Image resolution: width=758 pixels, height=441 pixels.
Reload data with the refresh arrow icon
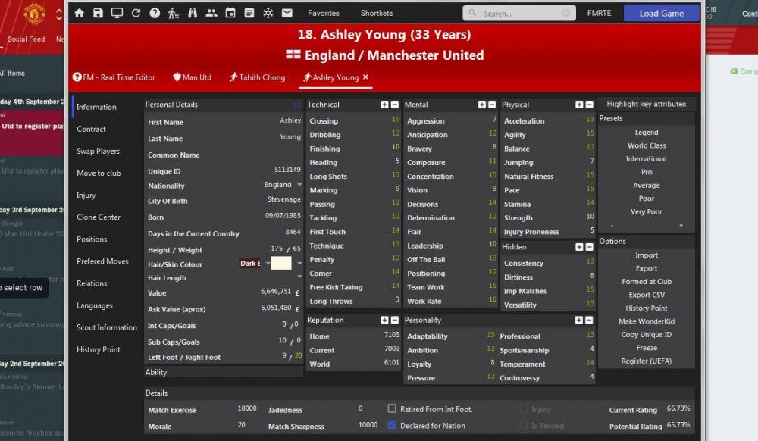[136, 13]
